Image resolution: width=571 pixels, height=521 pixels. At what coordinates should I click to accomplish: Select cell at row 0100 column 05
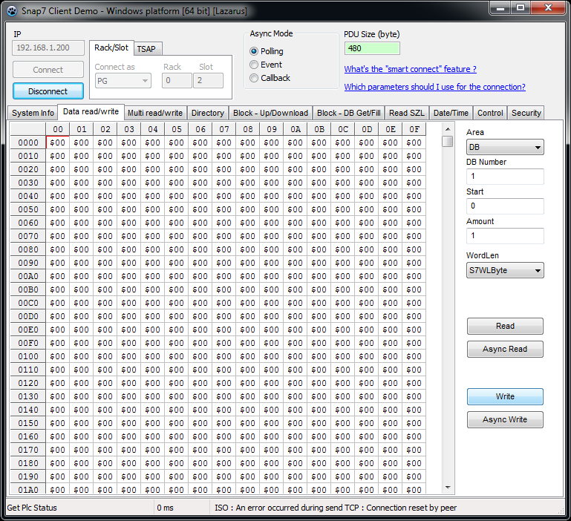tap(176, 356)
